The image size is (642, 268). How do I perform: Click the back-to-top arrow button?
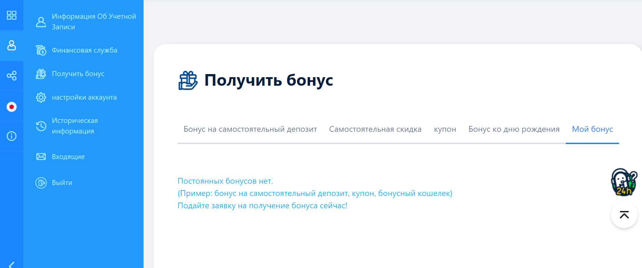coord(624,215)
